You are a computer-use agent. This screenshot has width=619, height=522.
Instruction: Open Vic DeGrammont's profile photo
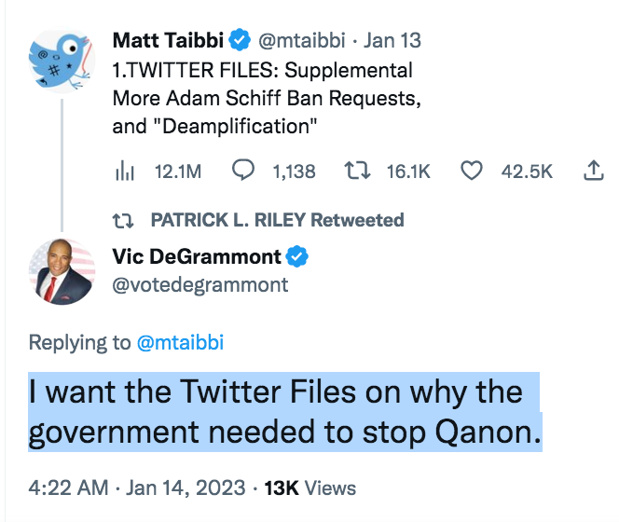tap(61, 270)
